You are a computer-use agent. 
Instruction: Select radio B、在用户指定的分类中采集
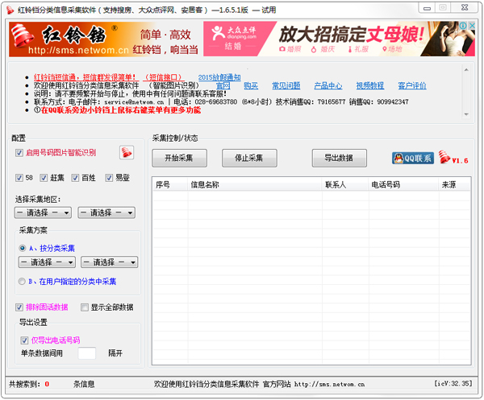coord(22,282)
